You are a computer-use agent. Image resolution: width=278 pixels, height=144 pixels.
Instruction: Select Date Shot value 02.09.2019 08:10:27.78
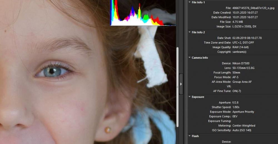[x=247, y=38]
